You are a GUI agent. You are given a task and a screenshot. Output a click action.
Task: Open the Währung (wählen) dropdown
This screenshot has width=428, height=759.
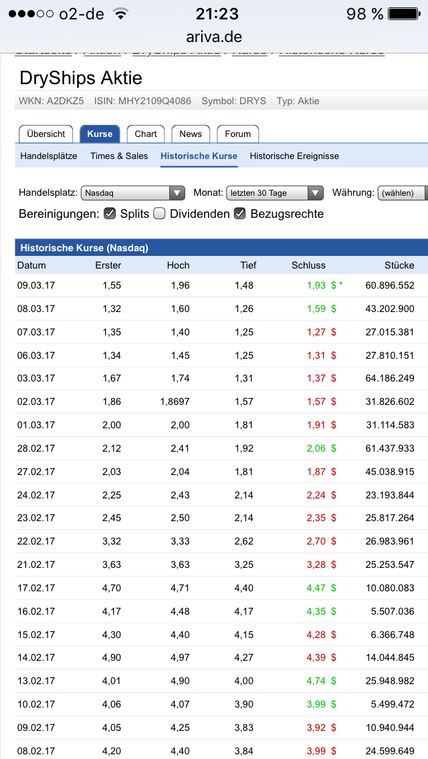[x=403, y=193]
